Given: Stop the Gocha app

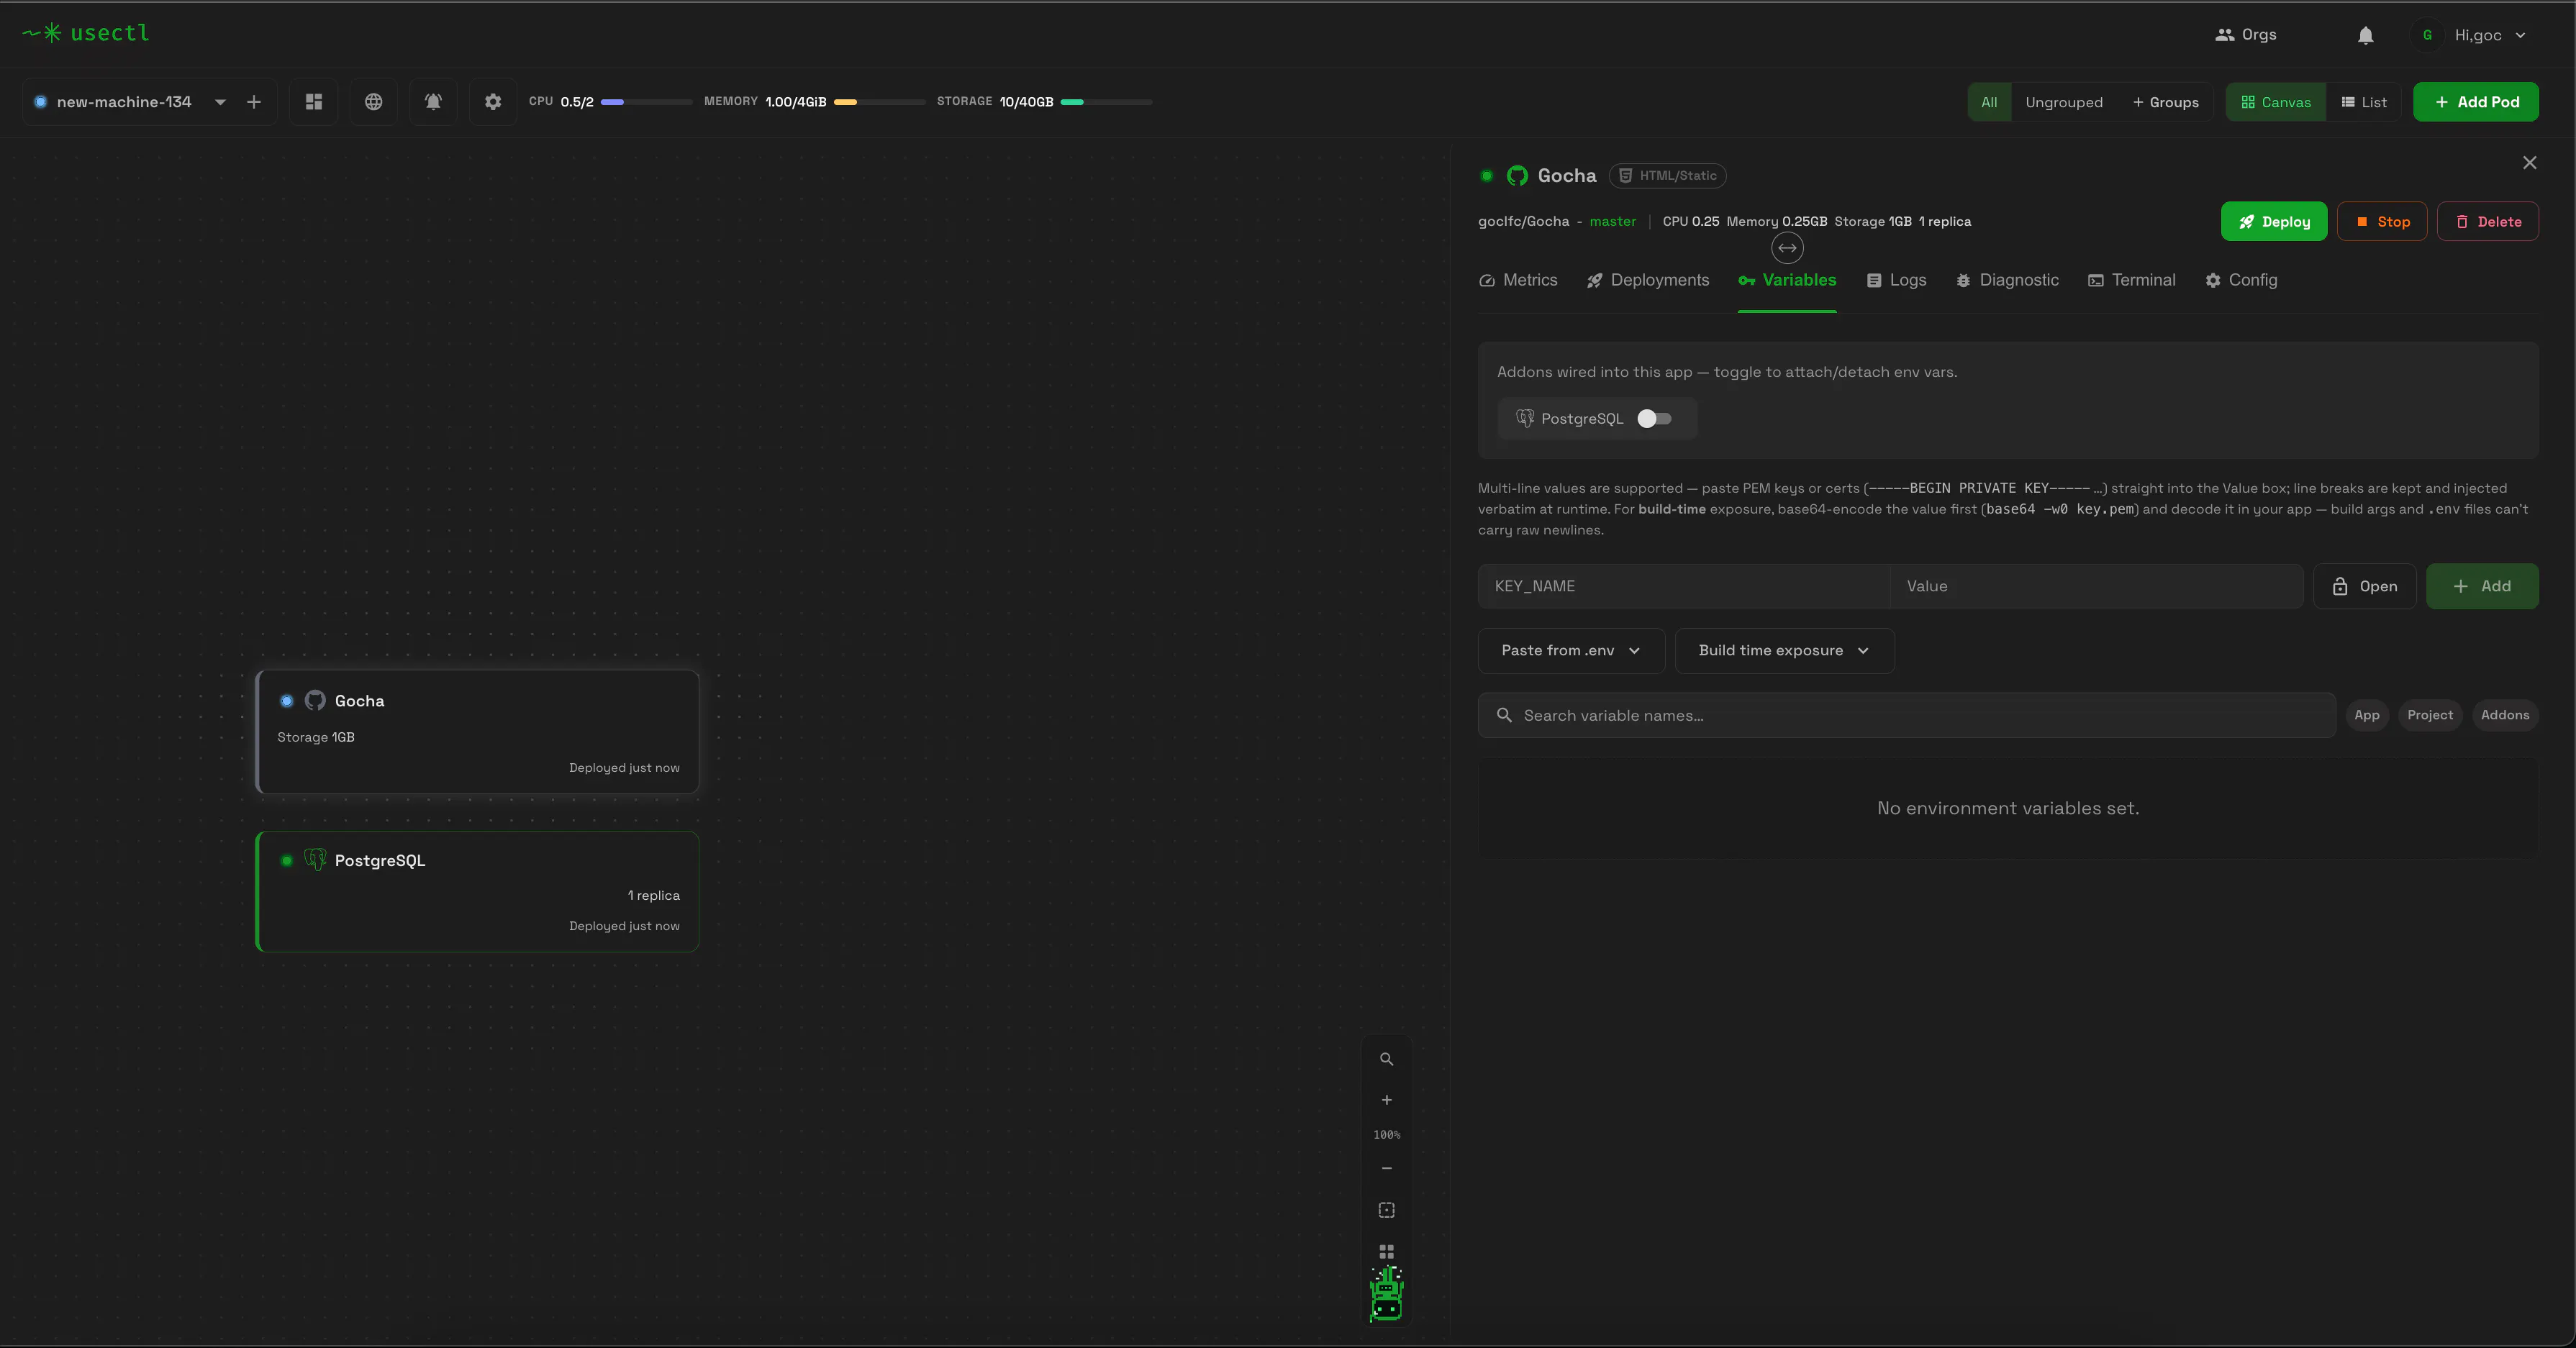Looking at the screenshot, I should point(2382,222).
